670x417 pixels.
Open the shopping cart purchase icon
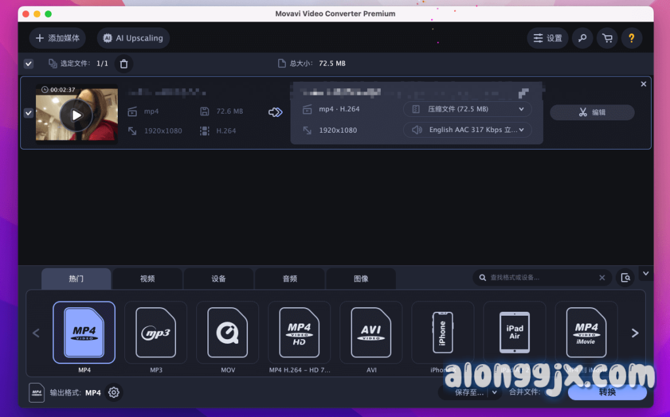tap(607, 38)
